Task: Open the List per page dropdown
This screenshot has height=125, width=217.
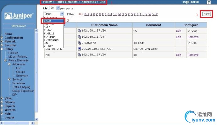Action: [x=55, y=8]
